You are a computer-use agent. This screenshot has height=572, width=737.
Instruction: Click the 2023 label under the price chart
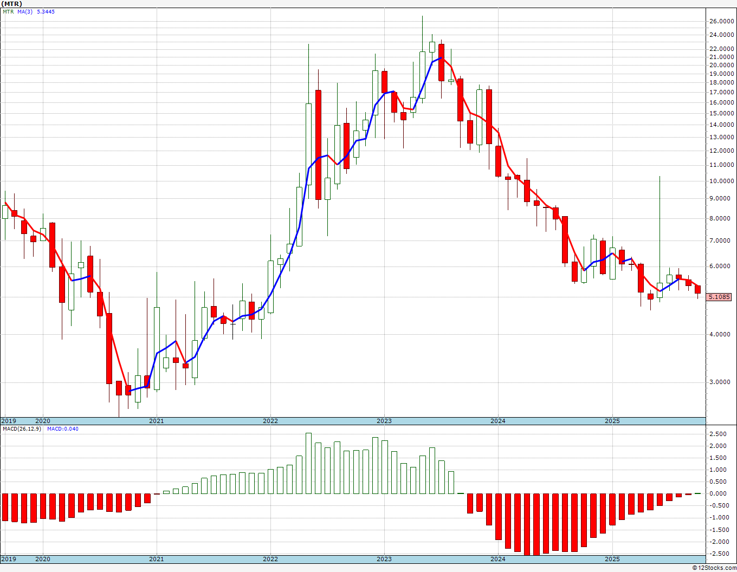384,421
